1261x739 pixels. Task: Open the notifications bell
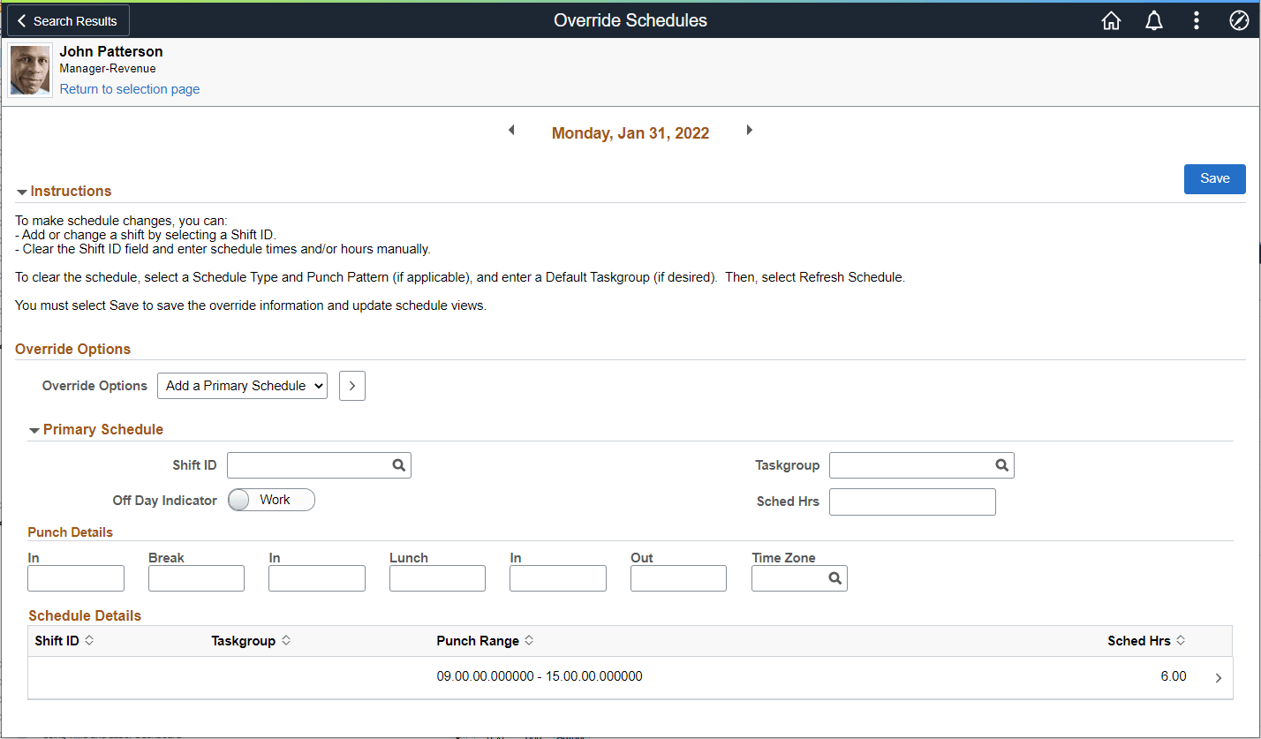[x=1153, y=19]
